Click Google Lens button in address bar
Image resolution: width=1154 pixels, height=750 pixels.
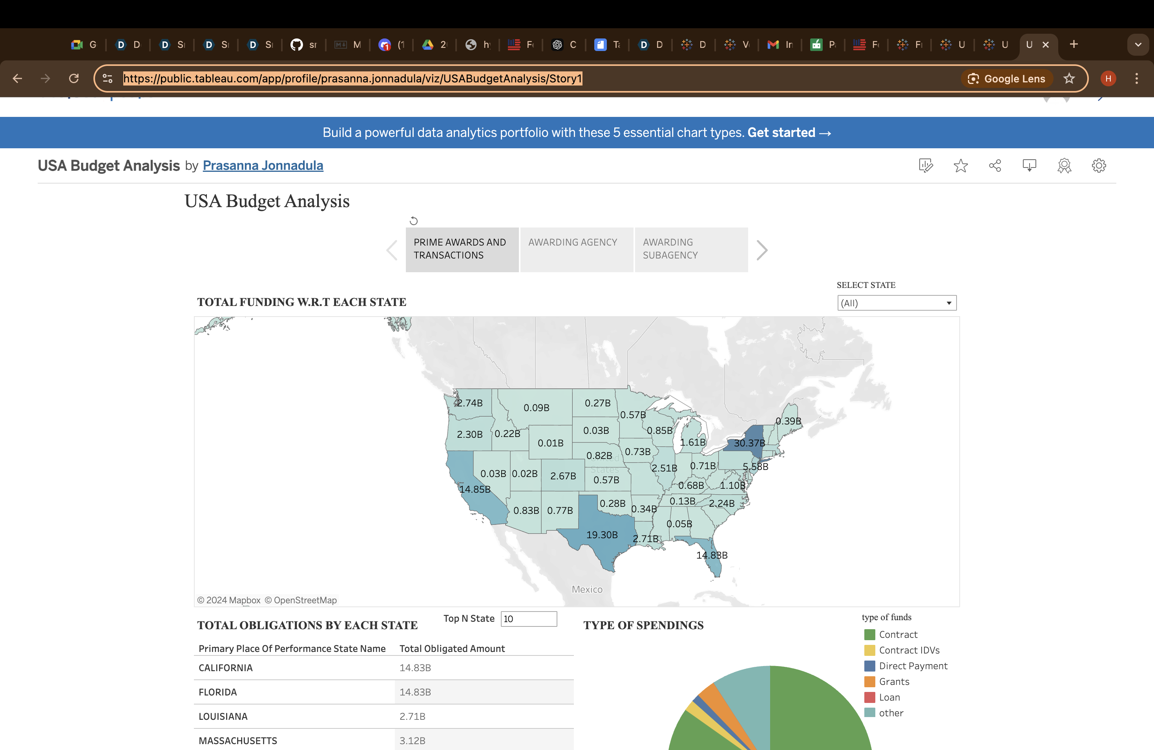tap(1006, 78)
